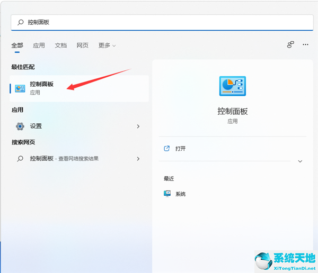Viewport: 318px width, 273px height.
Task: Switch to the 文档 tab
Action: 60,46
